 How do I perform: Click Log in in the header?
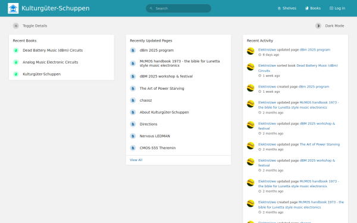337,8
